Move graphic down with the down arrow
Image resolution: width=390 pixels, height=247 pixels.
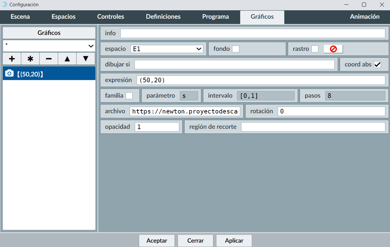pyautogui.click(x=86, y=59)
